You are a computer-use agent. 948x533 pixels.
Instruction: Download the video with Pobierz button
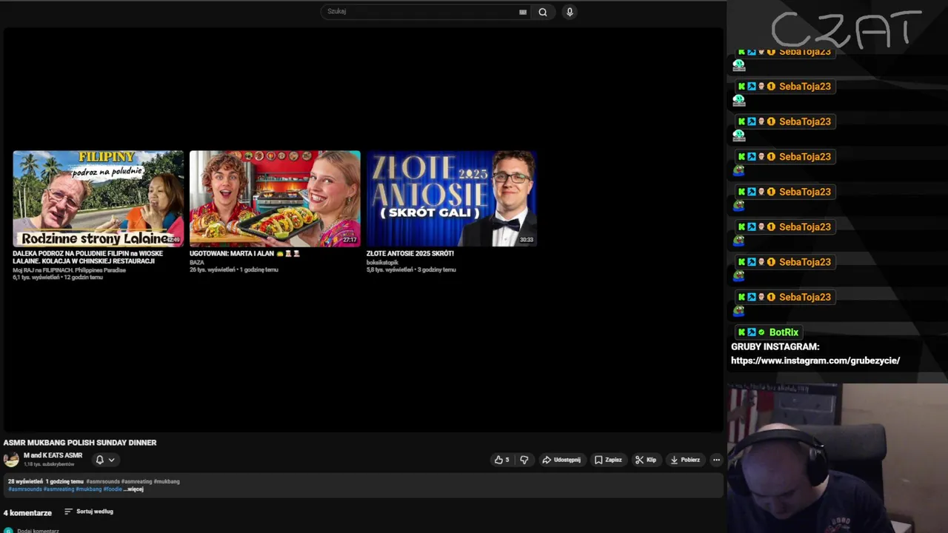pos(685,460)
